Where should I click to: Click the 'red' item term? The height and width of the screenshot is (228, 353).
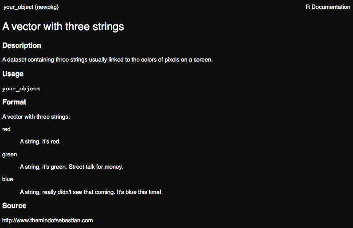pos(6,129)
